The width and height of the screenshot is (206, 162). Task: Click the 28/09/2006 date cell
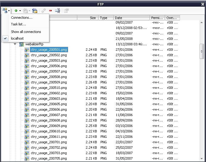tap(124, 120)
